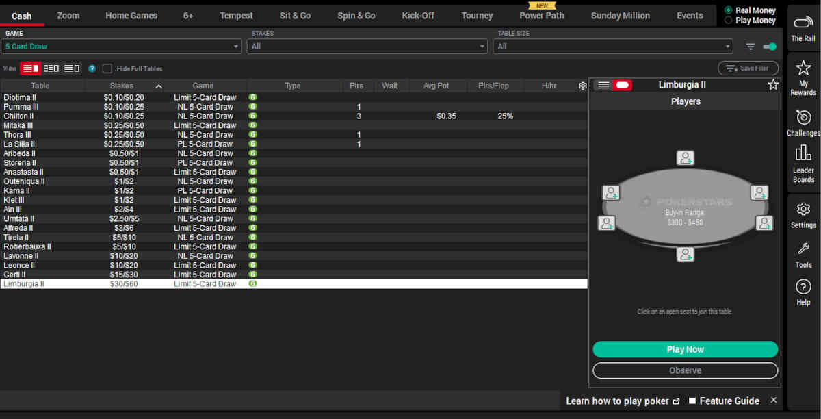Open the Tempest tab

tap(236, 16)
